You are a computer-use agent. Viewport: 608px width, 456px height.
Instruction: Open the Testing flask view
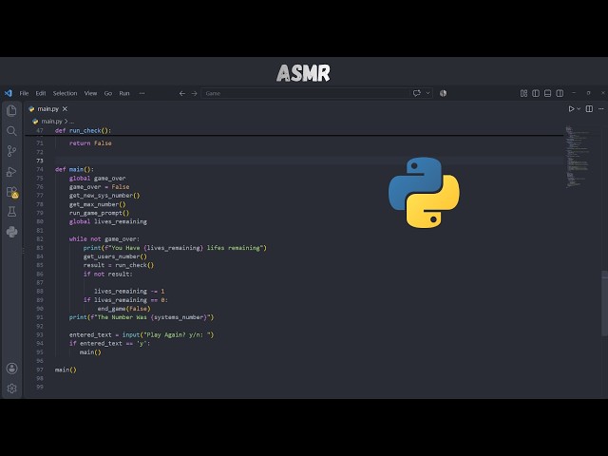[11, 212]
